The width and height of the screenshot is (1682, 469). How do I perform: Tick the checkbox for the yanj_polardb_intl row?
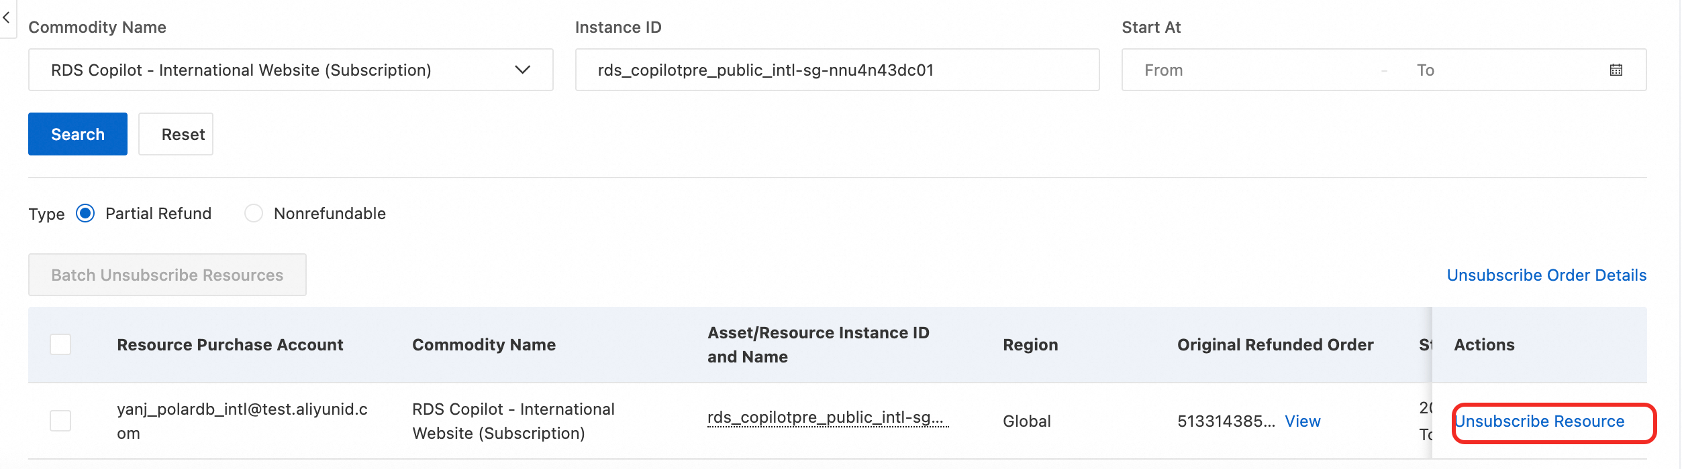[60, 421]
